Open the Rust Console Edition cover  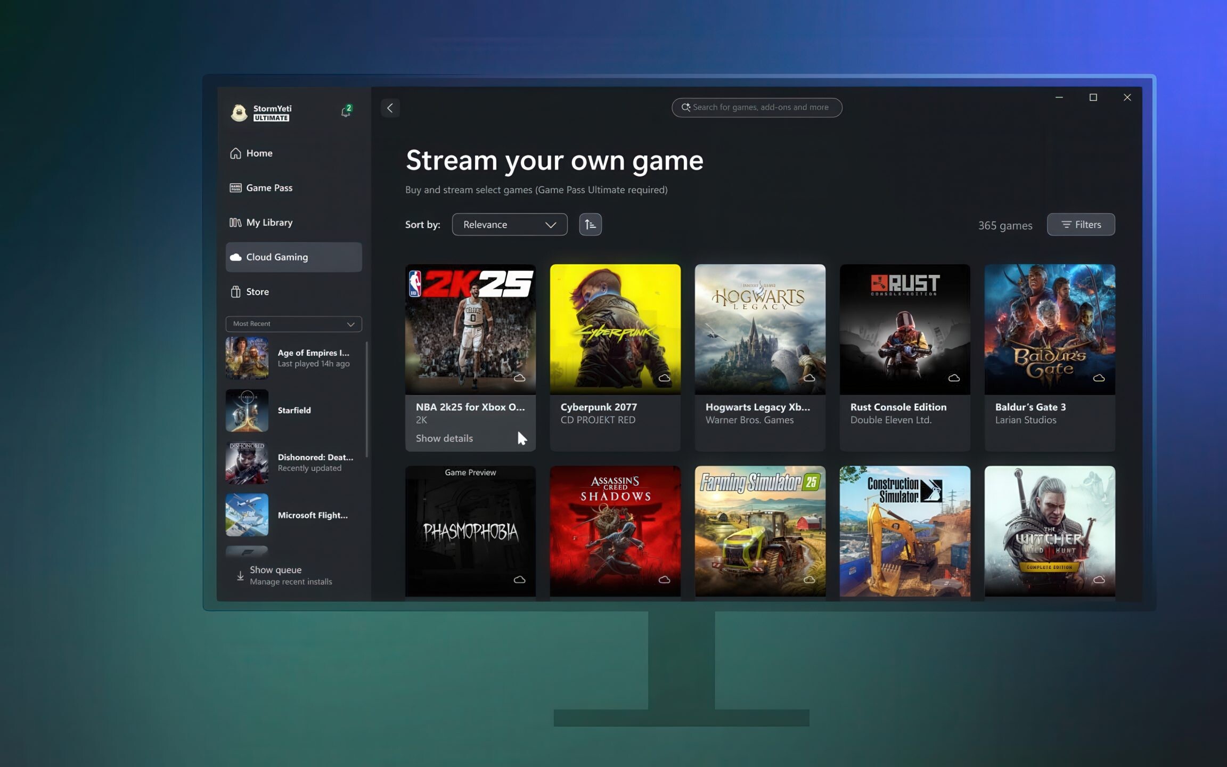tap(905, 330)
